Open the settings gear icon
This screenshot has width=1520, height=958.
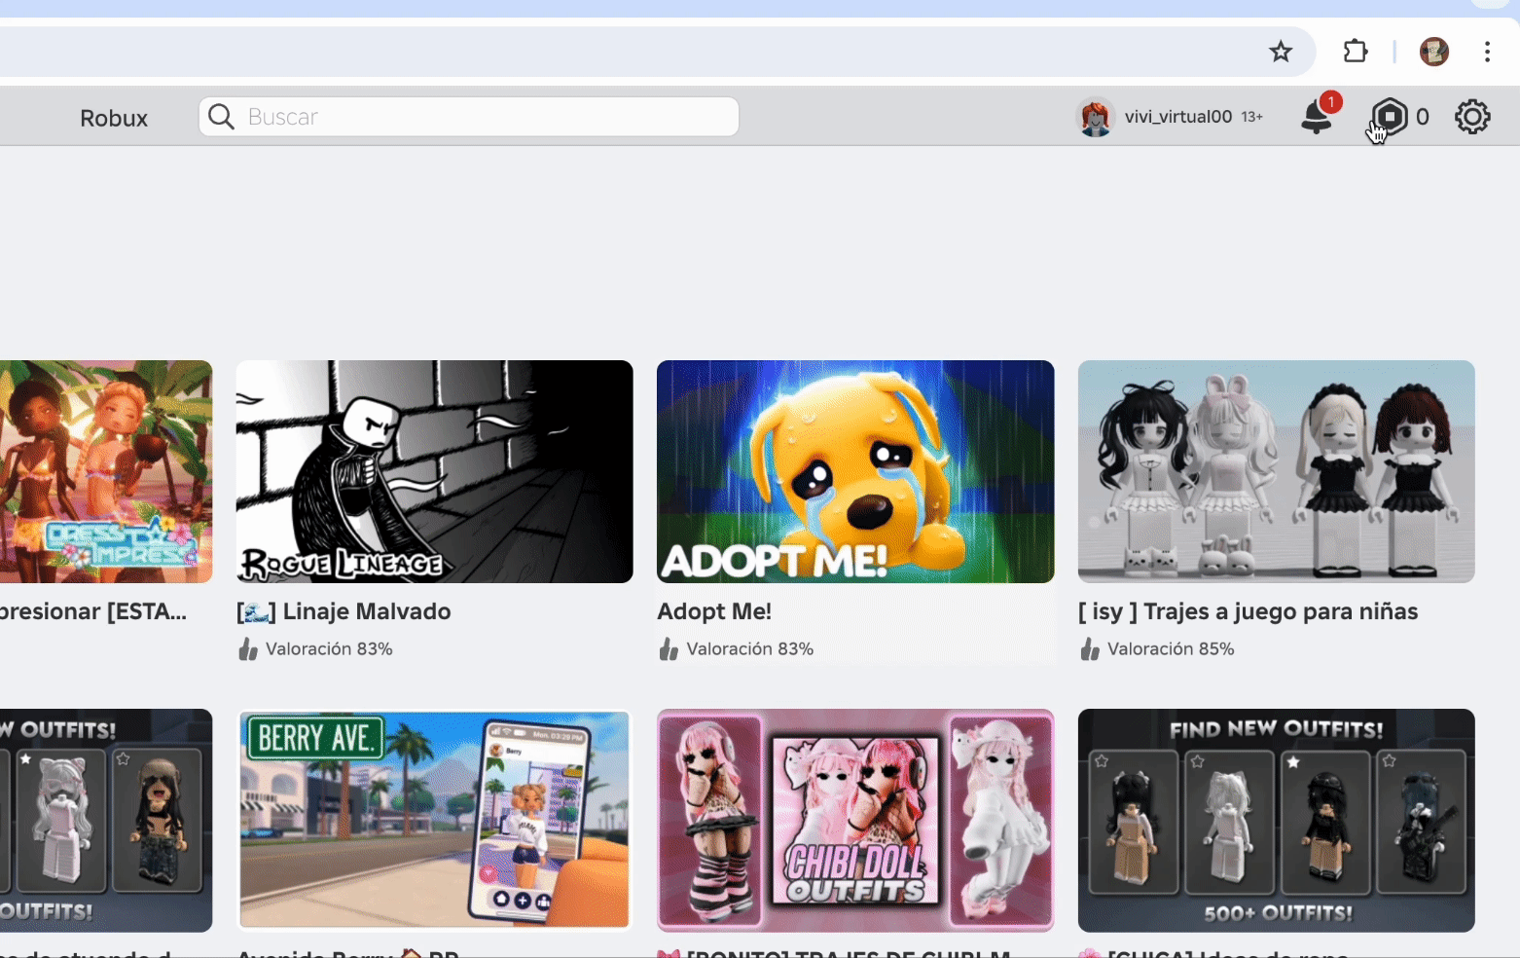[x=1472, y=117]
